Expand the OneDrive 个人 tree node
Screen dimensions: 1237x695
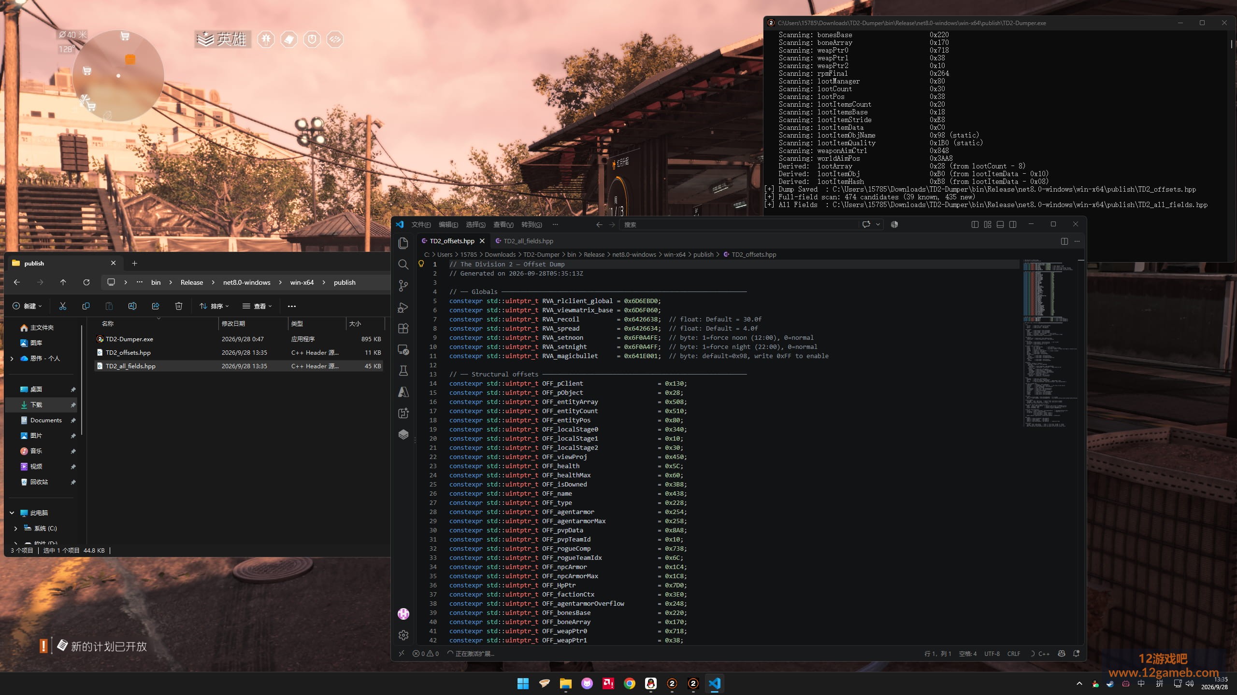tap(12, 358)
